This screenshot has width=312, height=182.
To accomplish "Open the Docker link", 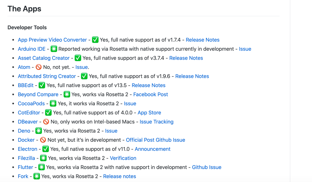I will point(26,140).
